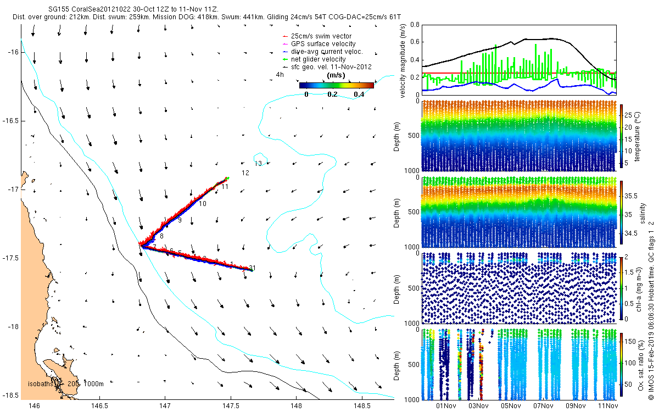659x412 pixels.
Task: Click the '03Nov' date tick
Action: (x=479, y=406)
